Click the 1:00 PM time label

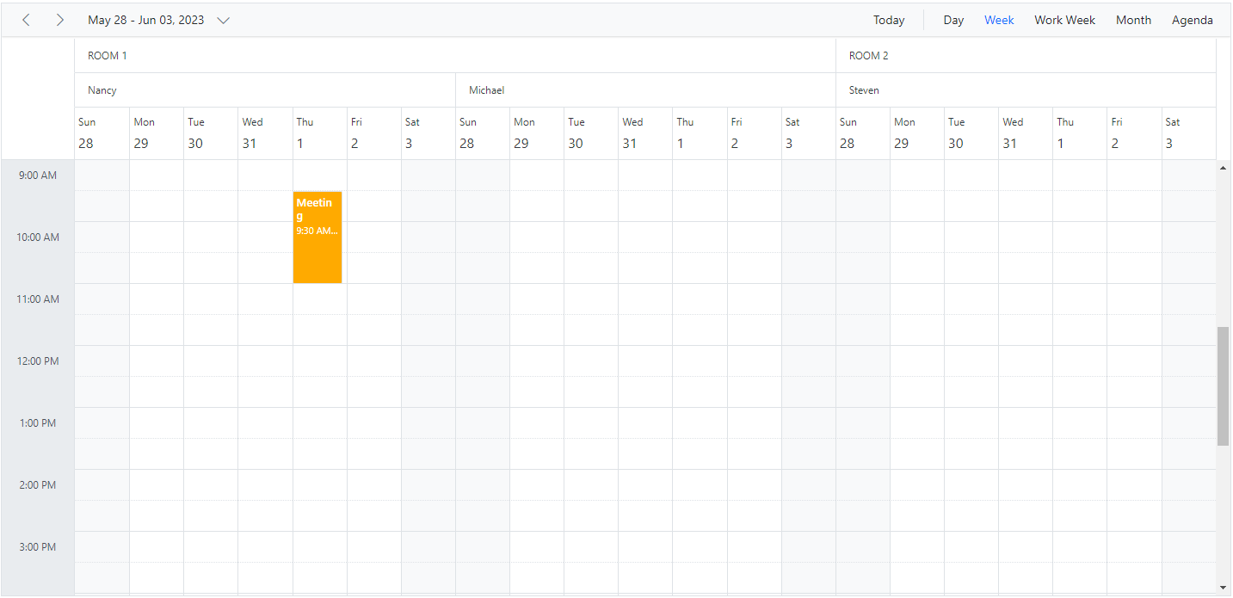tap(38, 423)
